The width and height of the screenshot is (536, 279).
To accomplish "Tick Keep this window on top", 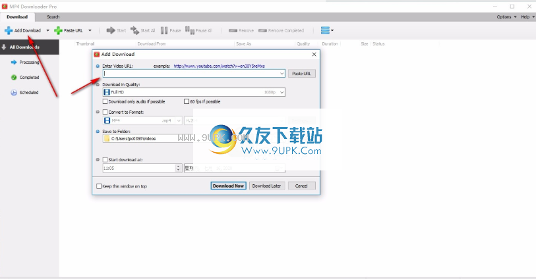I will [99, 186].
